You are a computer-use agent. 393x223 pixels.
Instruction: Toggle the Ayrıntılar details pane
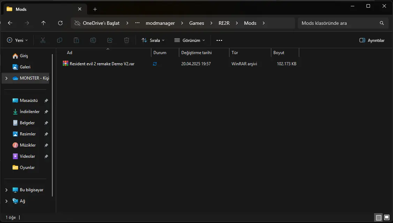[x=372, y=40]
